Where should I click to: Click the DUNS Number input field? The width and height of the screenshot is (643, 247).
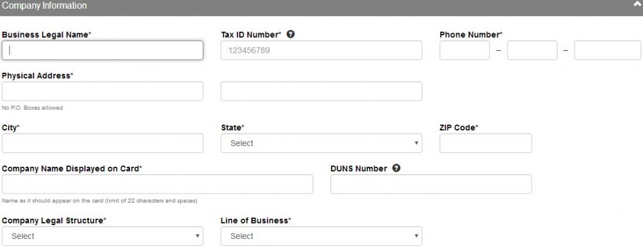(x=431, y=184)
